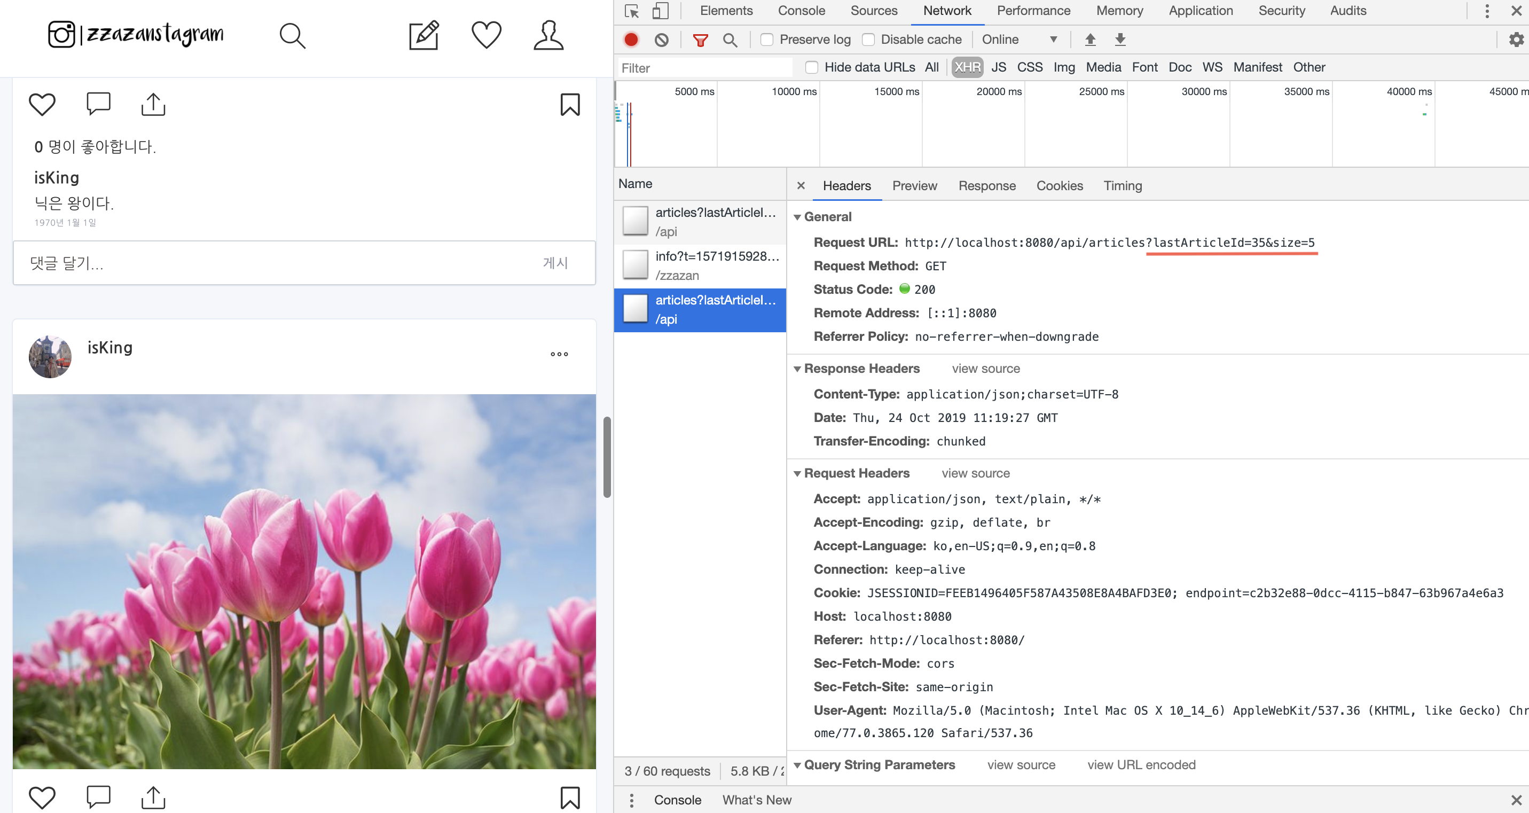Click the 게시 post comment button
This screenshot has width=1529, height=813.
[x=555, y=262]
